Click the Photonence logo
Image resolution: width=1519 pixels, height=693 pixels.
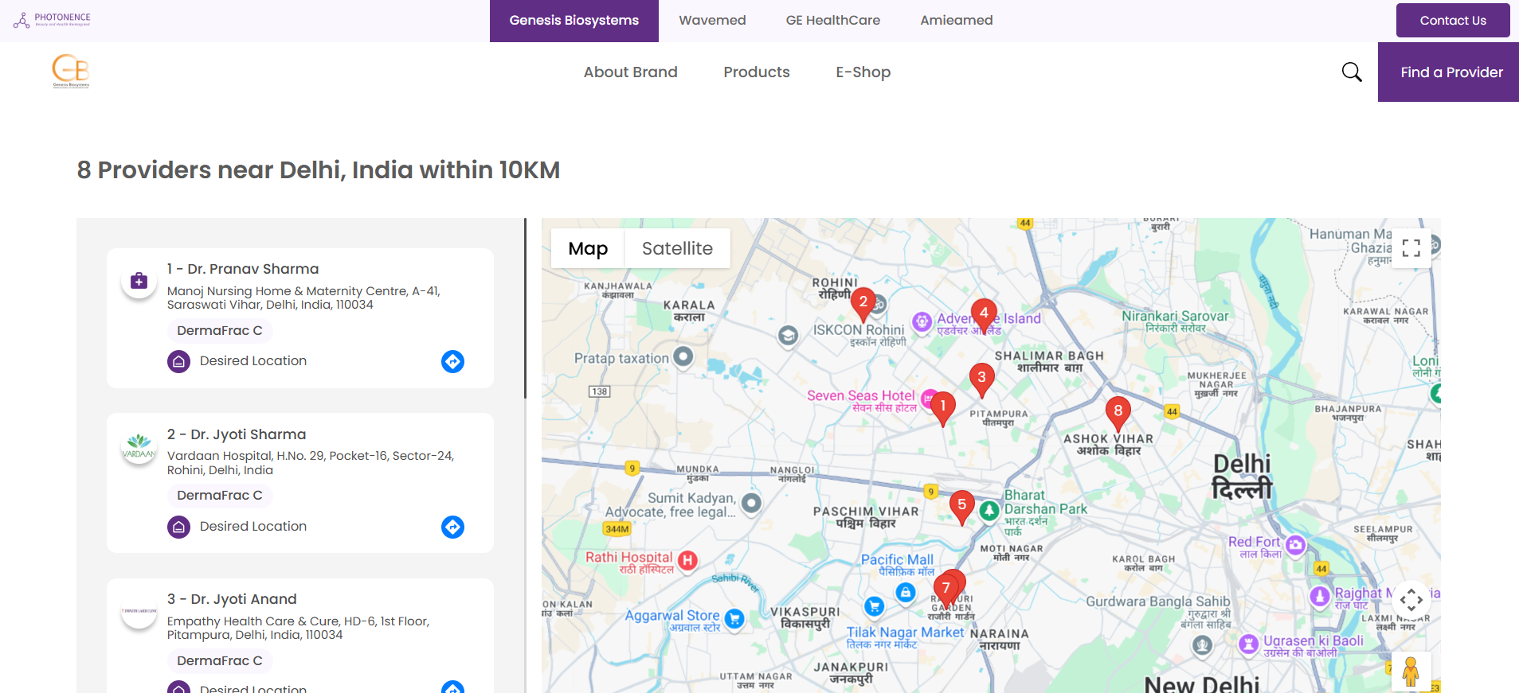click(x=52, y=20)
